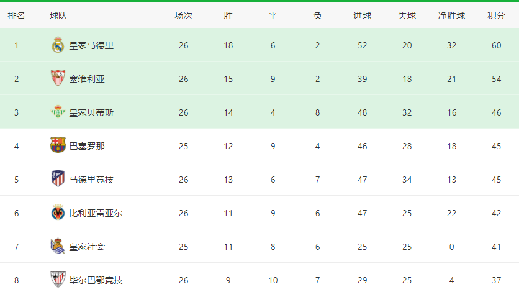Select the Real Betis green crest
The width and height of the screenshot is (519, 297).
(x=58, y=112)
